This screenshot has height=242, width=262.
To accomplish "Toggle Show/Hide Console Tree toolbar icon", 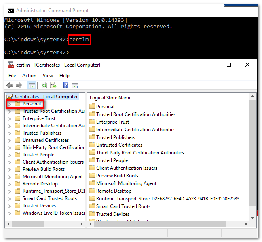I will (32, 86).
